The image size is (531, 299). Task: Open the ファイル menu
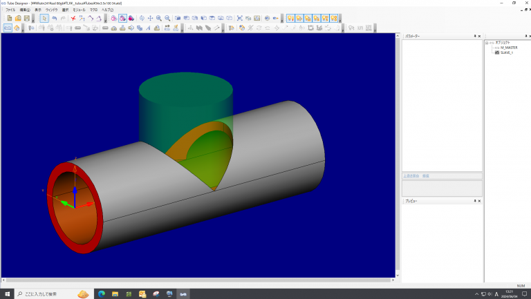point(10,10)
